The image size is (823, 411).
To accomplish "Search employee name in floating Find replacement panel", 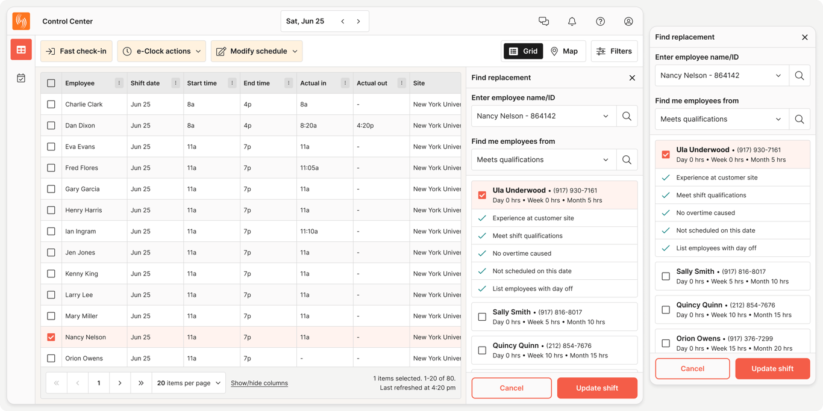I will 800,76.
